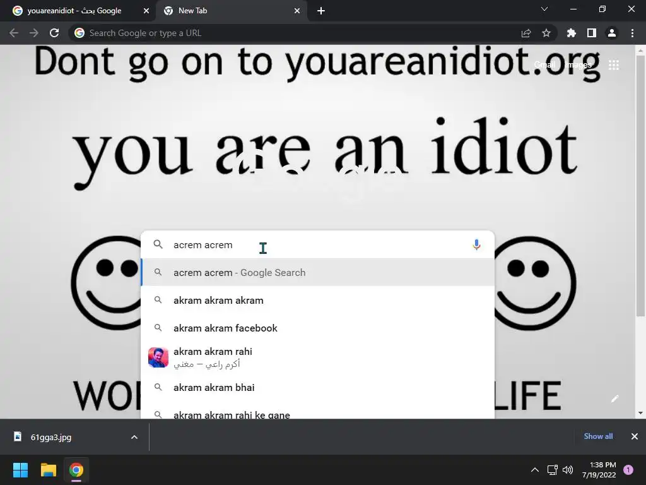Open the Extensions puzzle icon
Screen dimensions: 646x485
(x=572, y=33)
